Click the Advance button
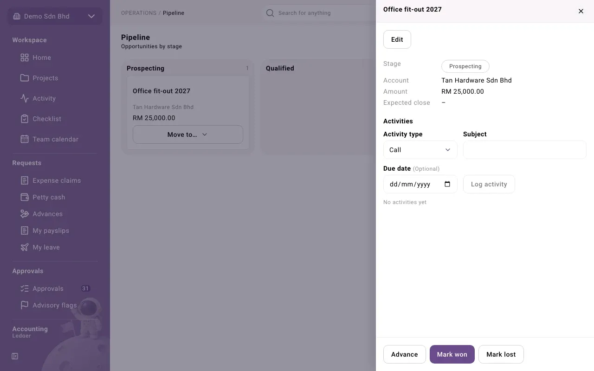Image resolution: width=594 pixels, height=371 pixels. (405, 354)
